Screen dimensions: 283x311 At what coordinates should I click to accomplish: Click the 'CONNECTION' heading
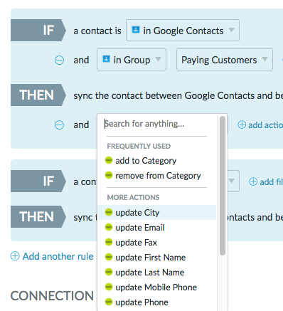click(52, 296)
